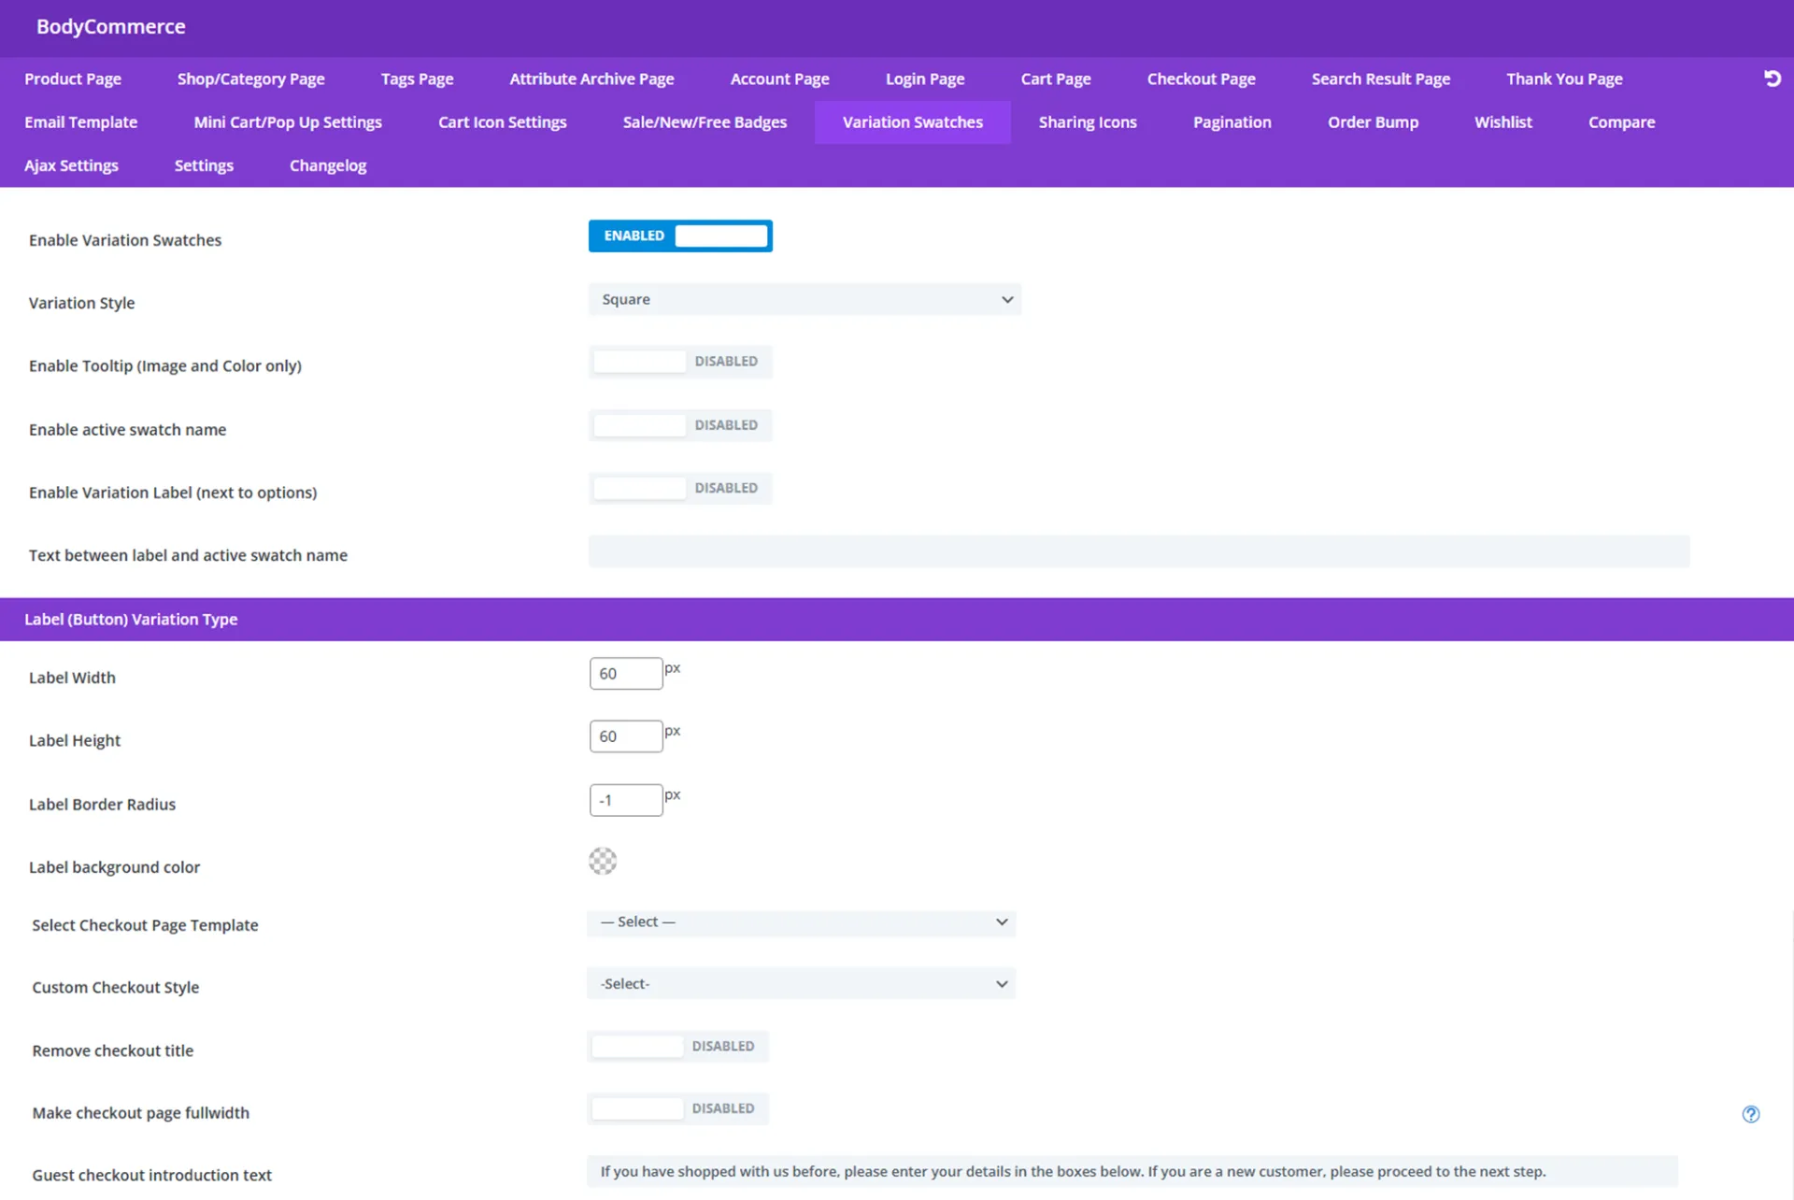Open the Thank You Page tab
This screenshot has width=1794, height=1200.
pos(1564,79)
